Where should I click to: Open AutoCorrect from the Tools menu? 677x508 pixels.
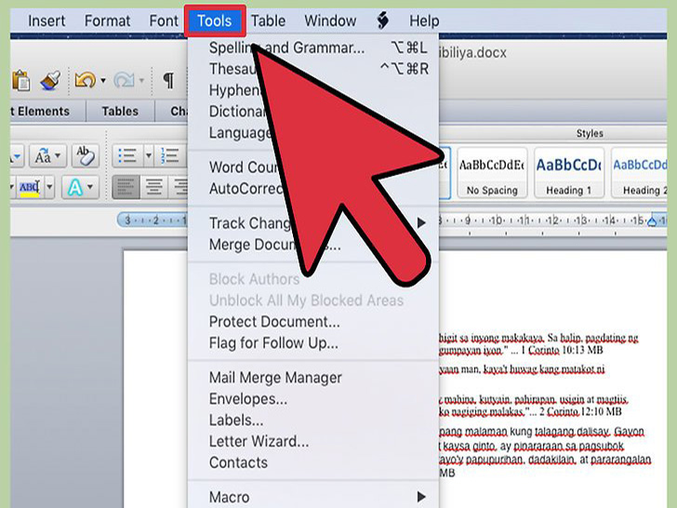click(313, 188)
